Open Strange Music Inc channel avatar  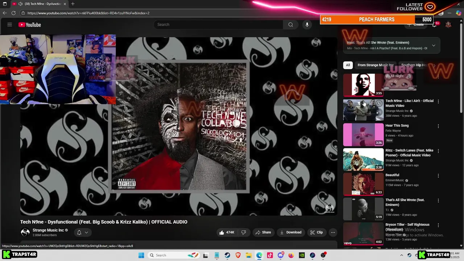[25, 232]
